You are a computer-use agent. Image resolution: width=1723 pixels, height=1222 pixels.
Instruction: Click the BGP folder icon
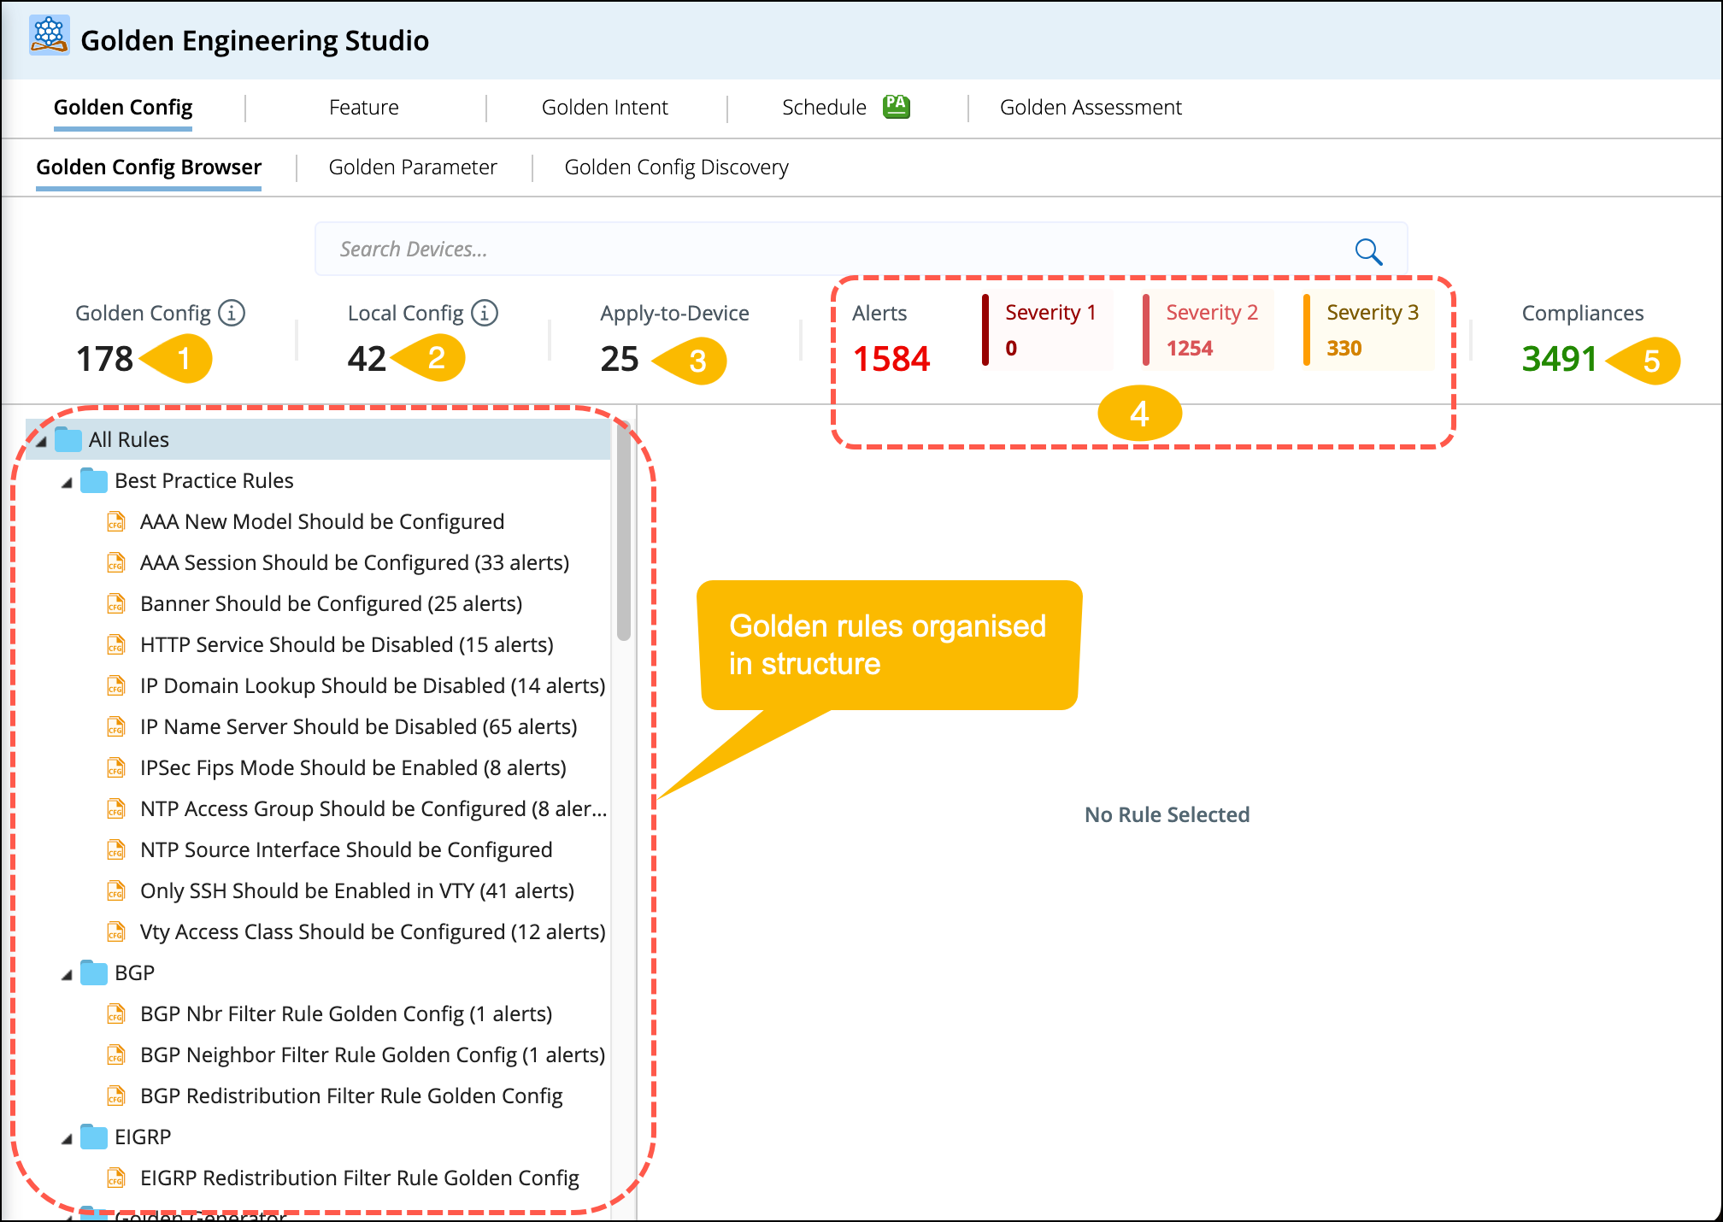point(94,972)
